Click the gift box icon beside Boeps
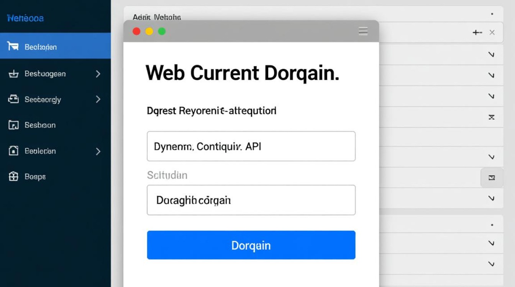Viewport: 515px width, 287px height. [x=13, y=176]
